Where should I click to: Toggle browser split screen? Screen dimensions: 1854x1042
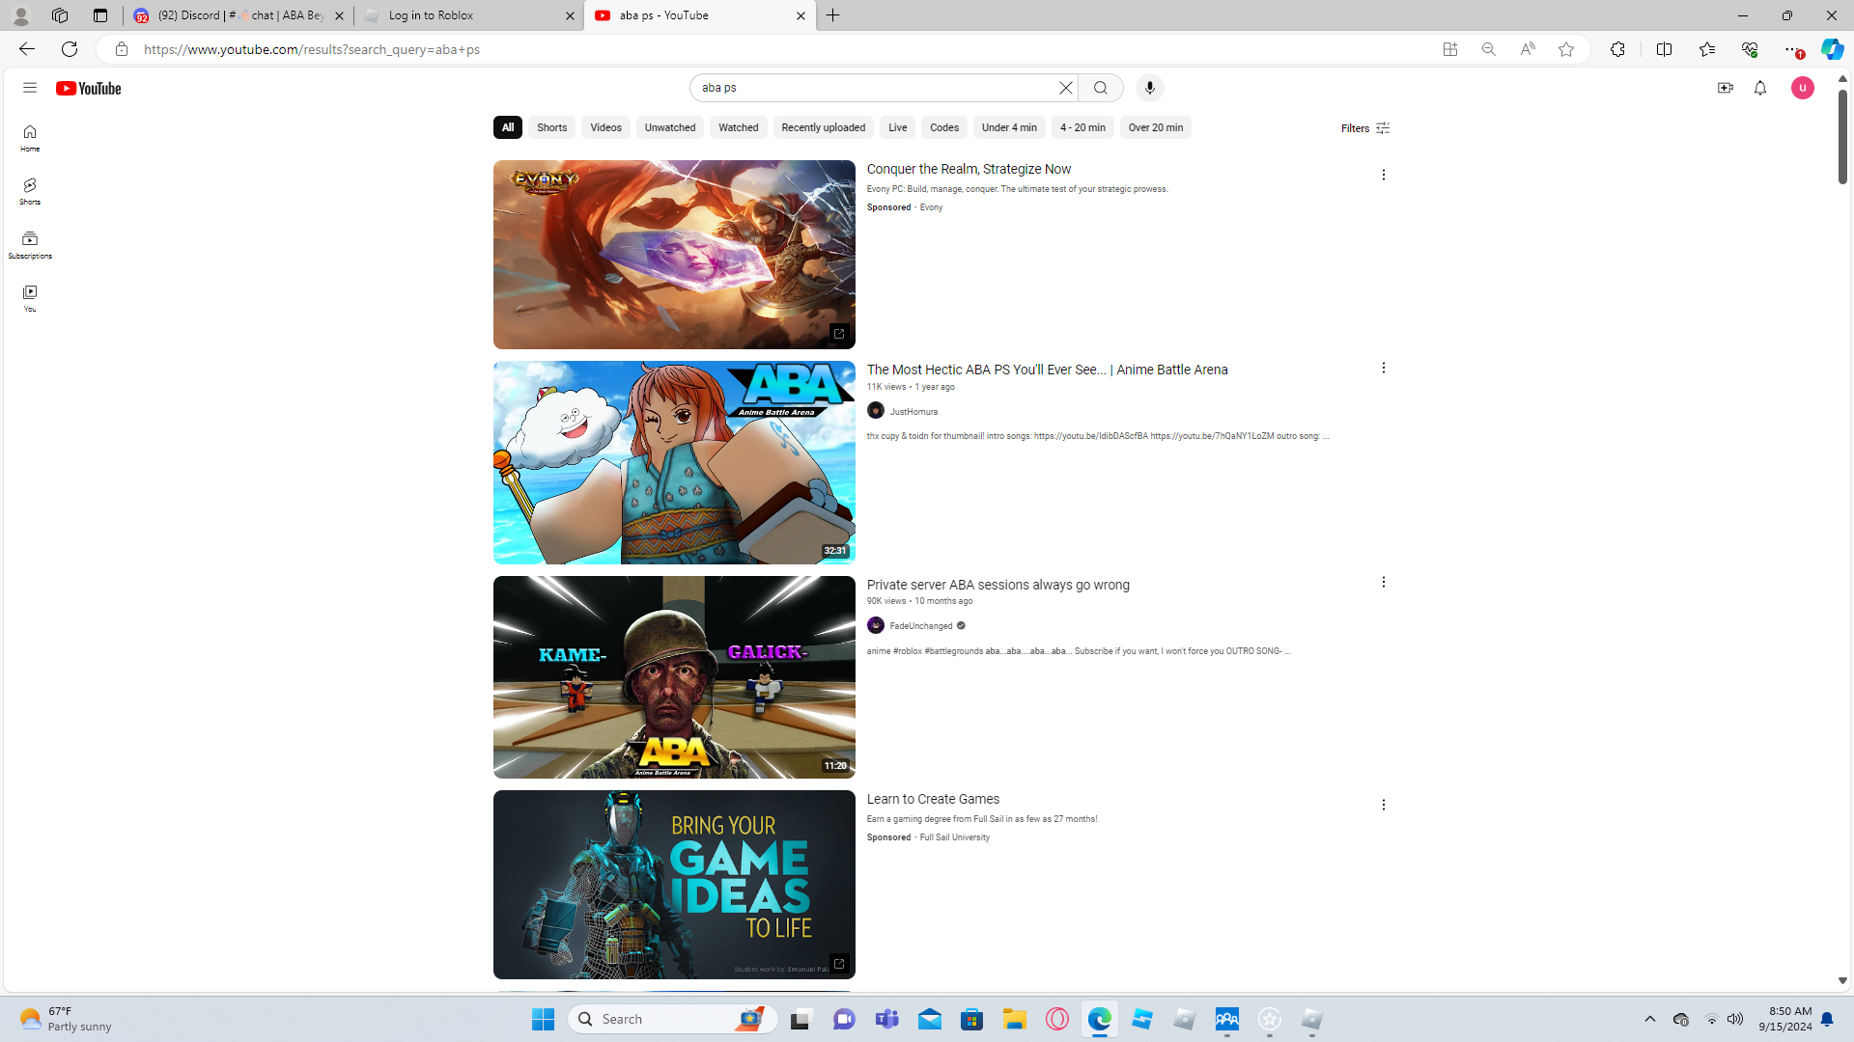click(1665, 49)
